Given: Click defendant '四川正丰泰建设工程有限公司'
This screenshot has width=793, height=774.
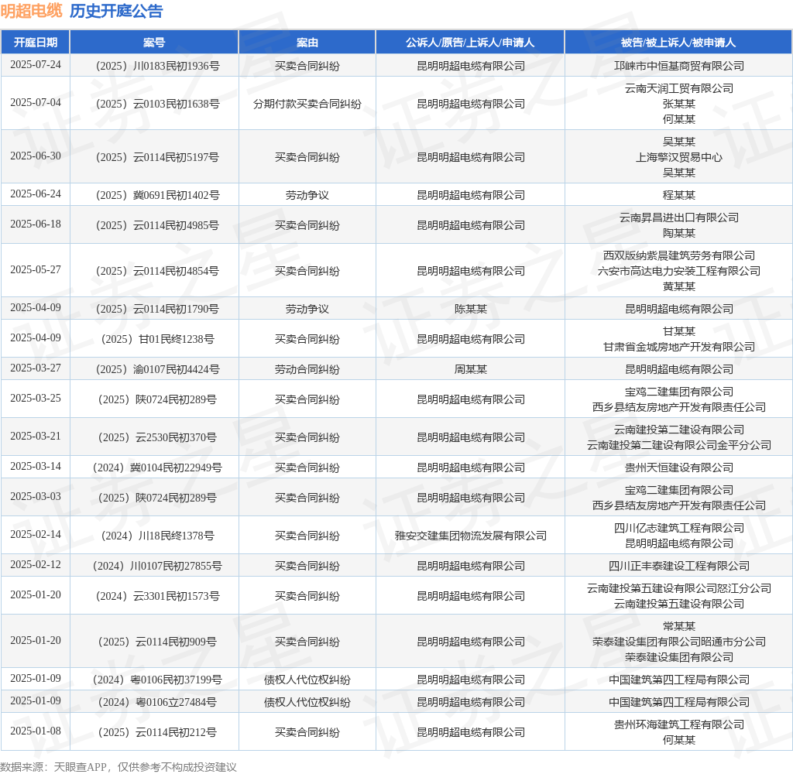Looking at the screenshot, I should coord(678,567).
